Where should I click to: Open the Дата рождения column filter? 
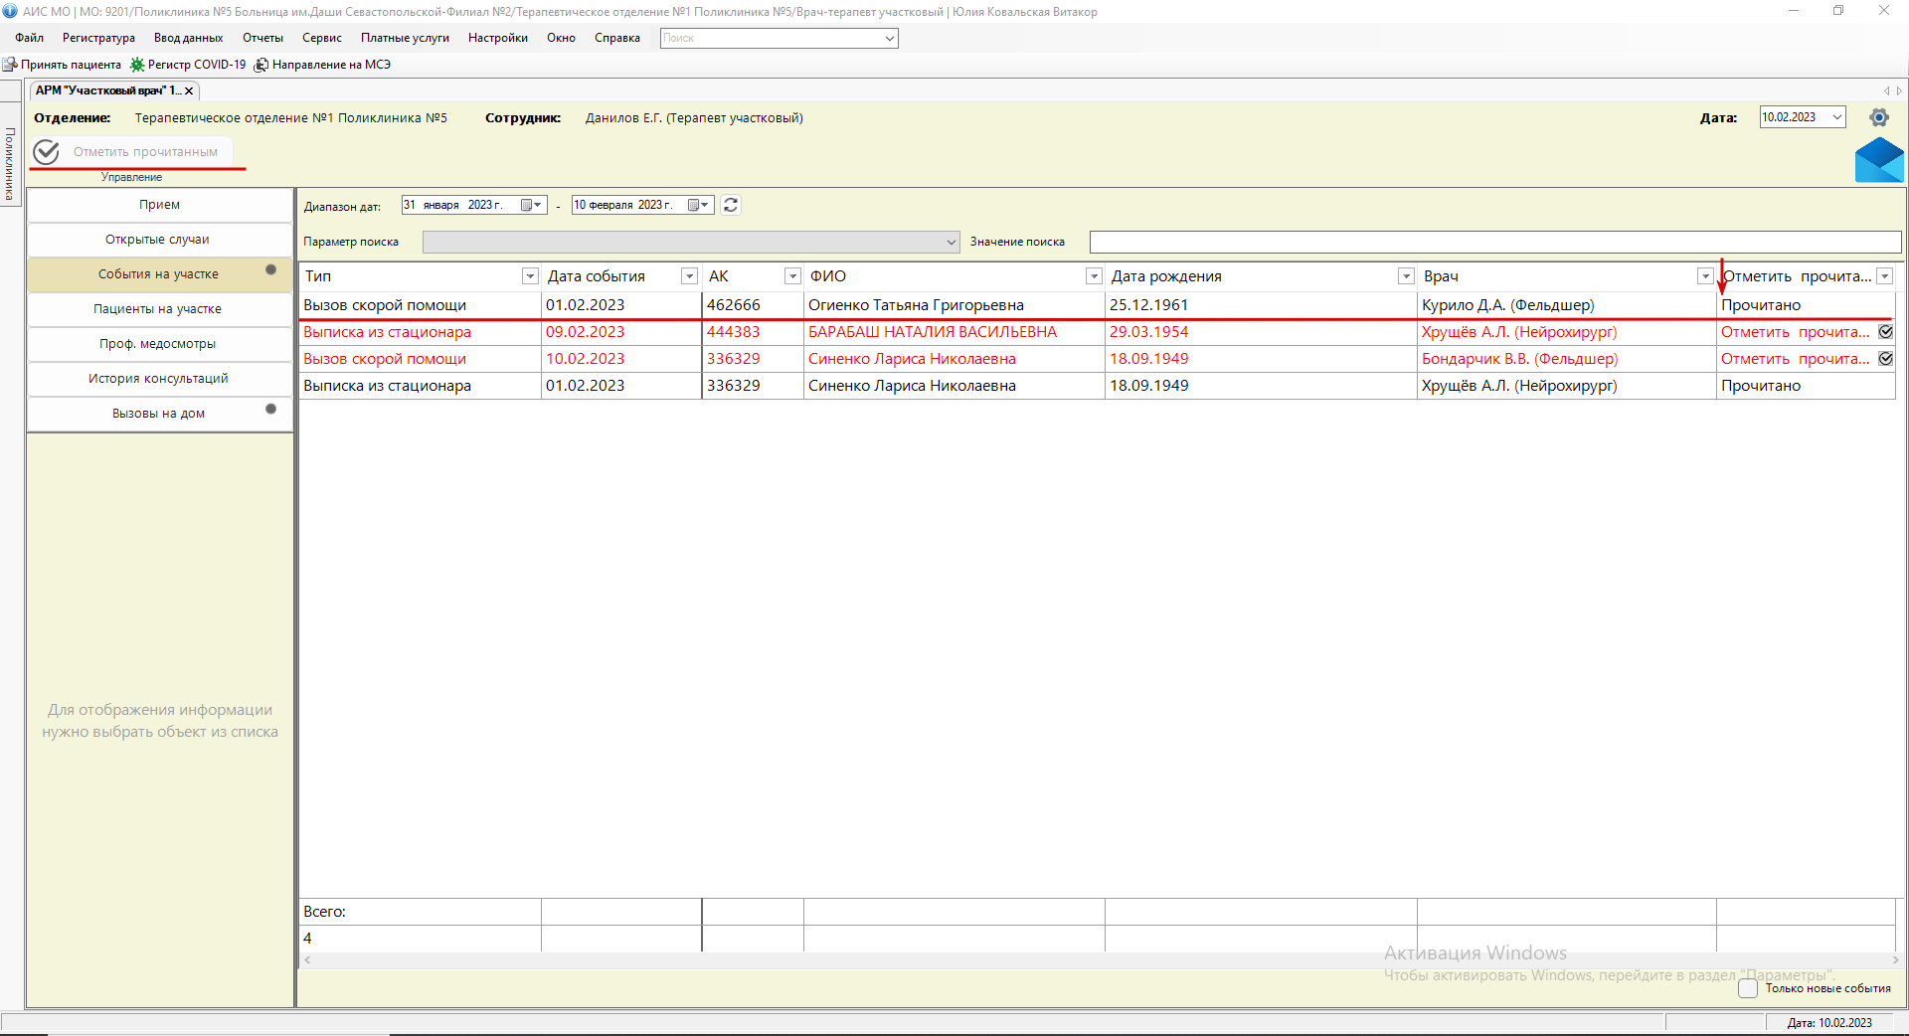point(1406,276)
